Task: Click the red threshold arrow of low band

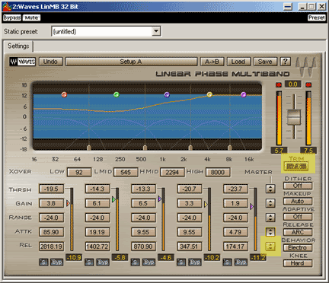Action: click(68, 203)
